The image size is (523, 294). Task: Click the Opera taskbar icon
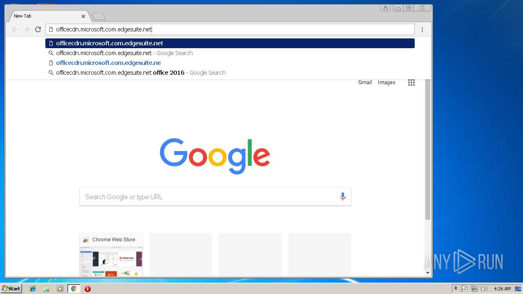tap(87, 289)
